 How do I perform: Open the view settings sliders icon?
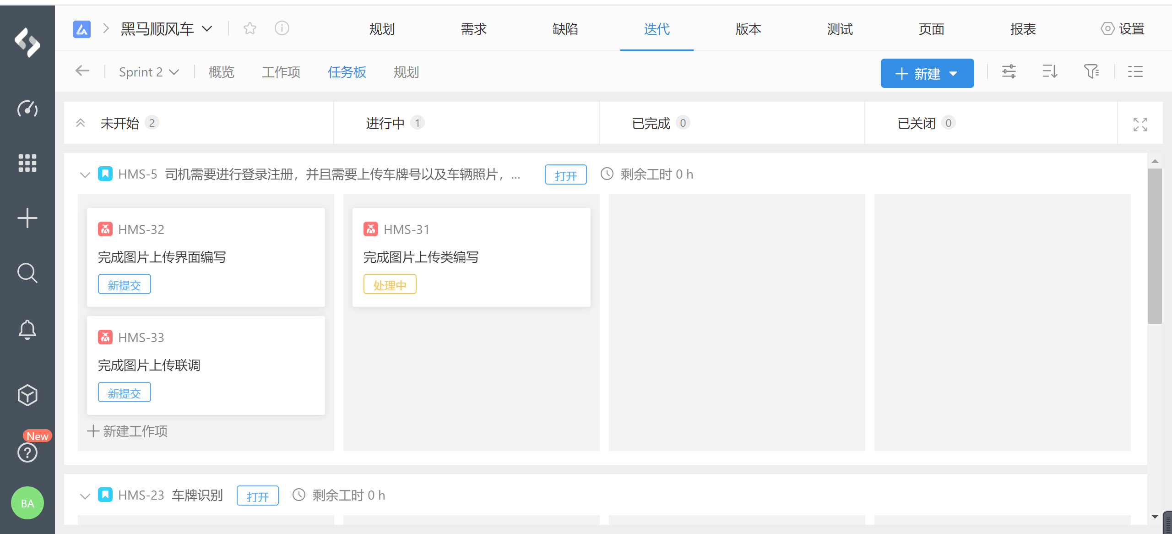click(1009, 72)
